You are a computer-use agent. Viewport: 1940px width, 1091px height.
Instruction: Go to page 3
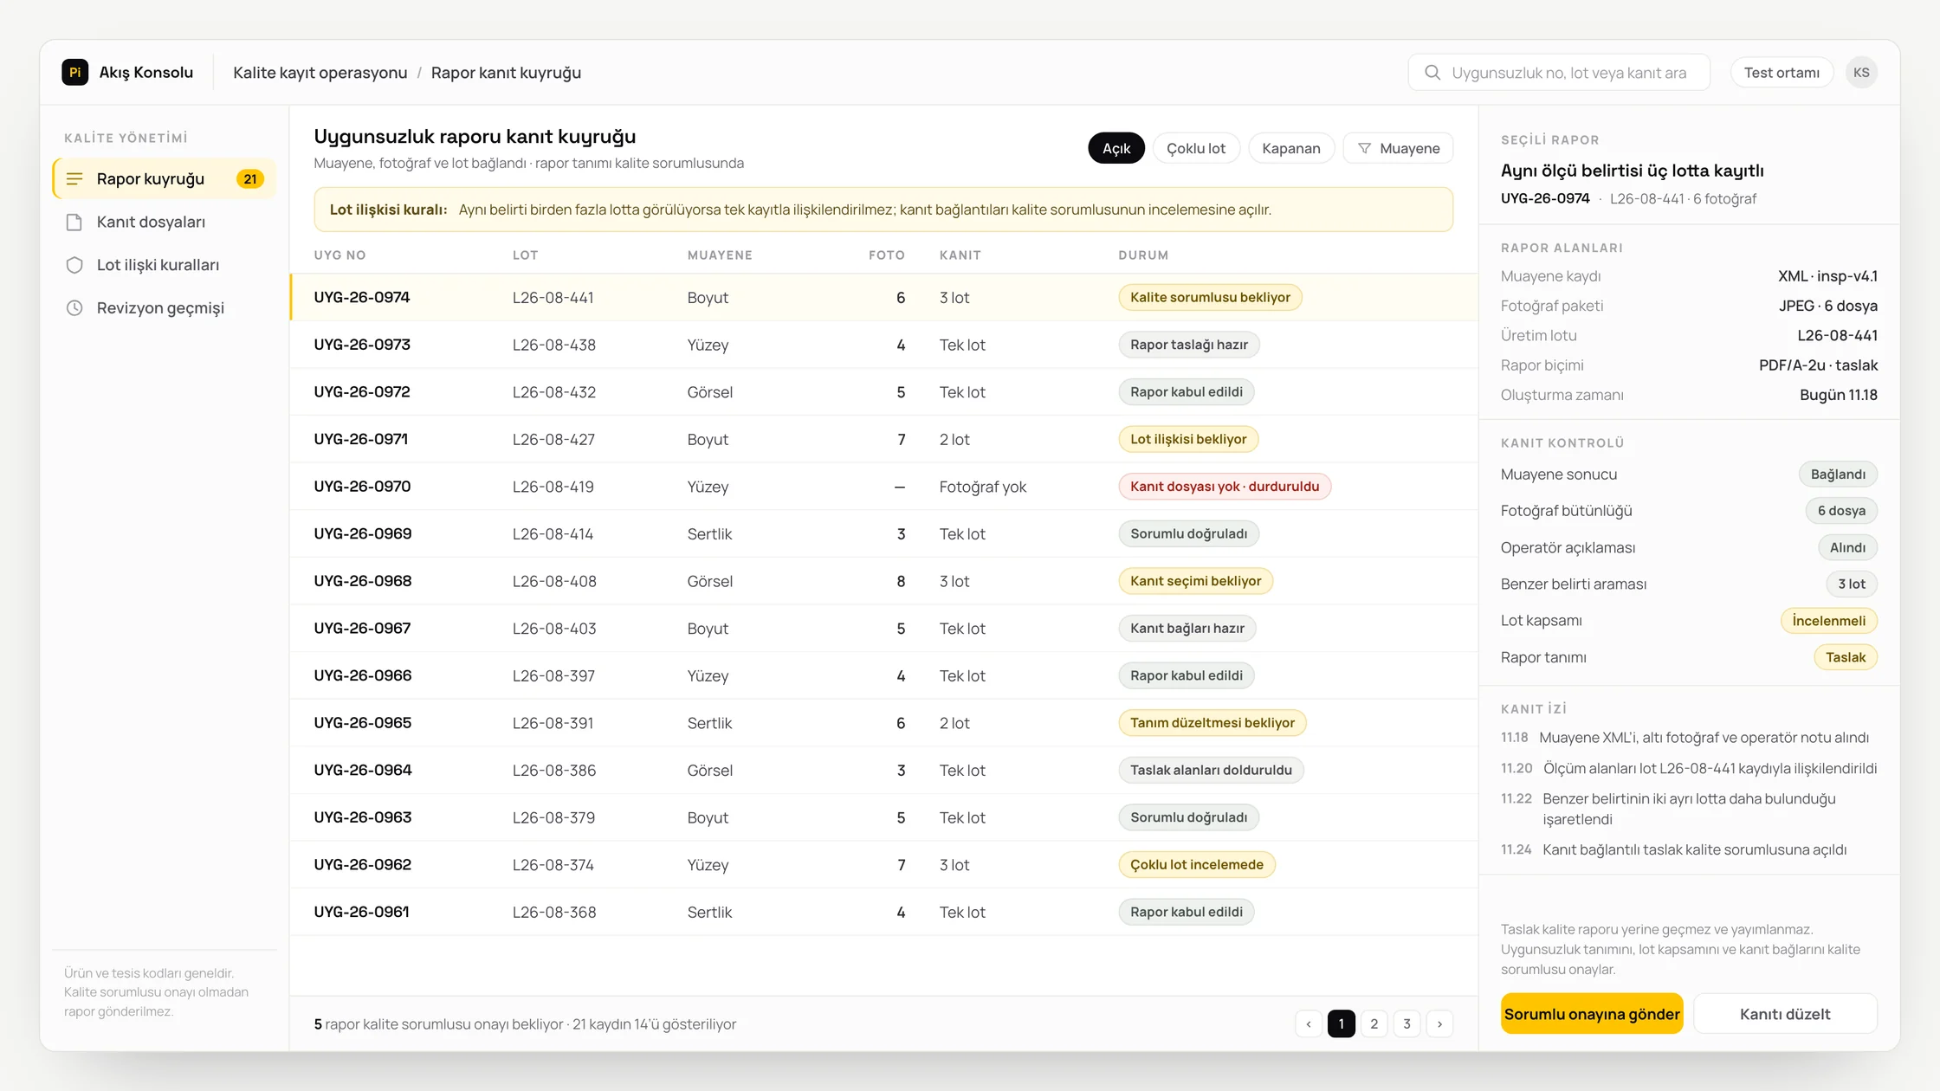1407,1023
